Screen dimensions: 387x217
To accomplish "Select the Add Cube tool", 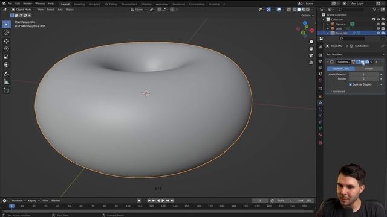I will point(7,90).
